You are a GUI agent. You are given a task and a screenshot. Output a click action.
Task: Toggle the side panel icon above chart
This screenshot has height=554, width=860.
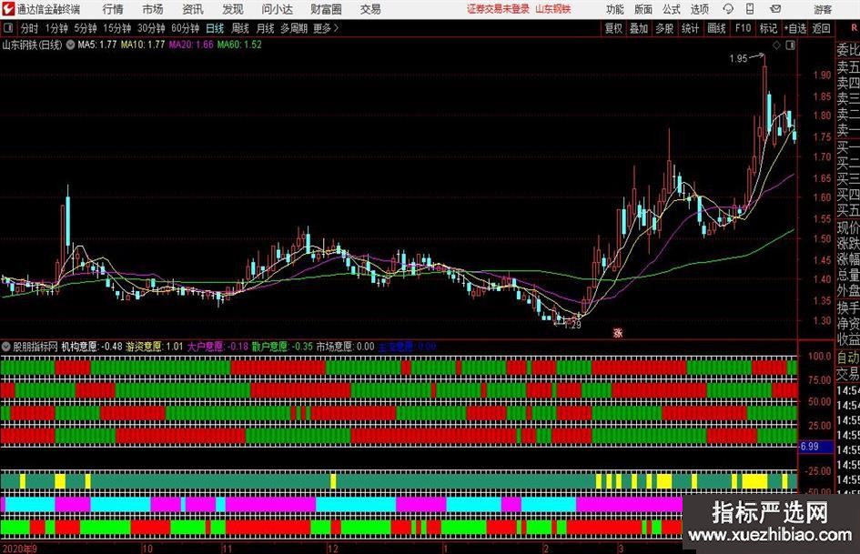pos(790,45)
